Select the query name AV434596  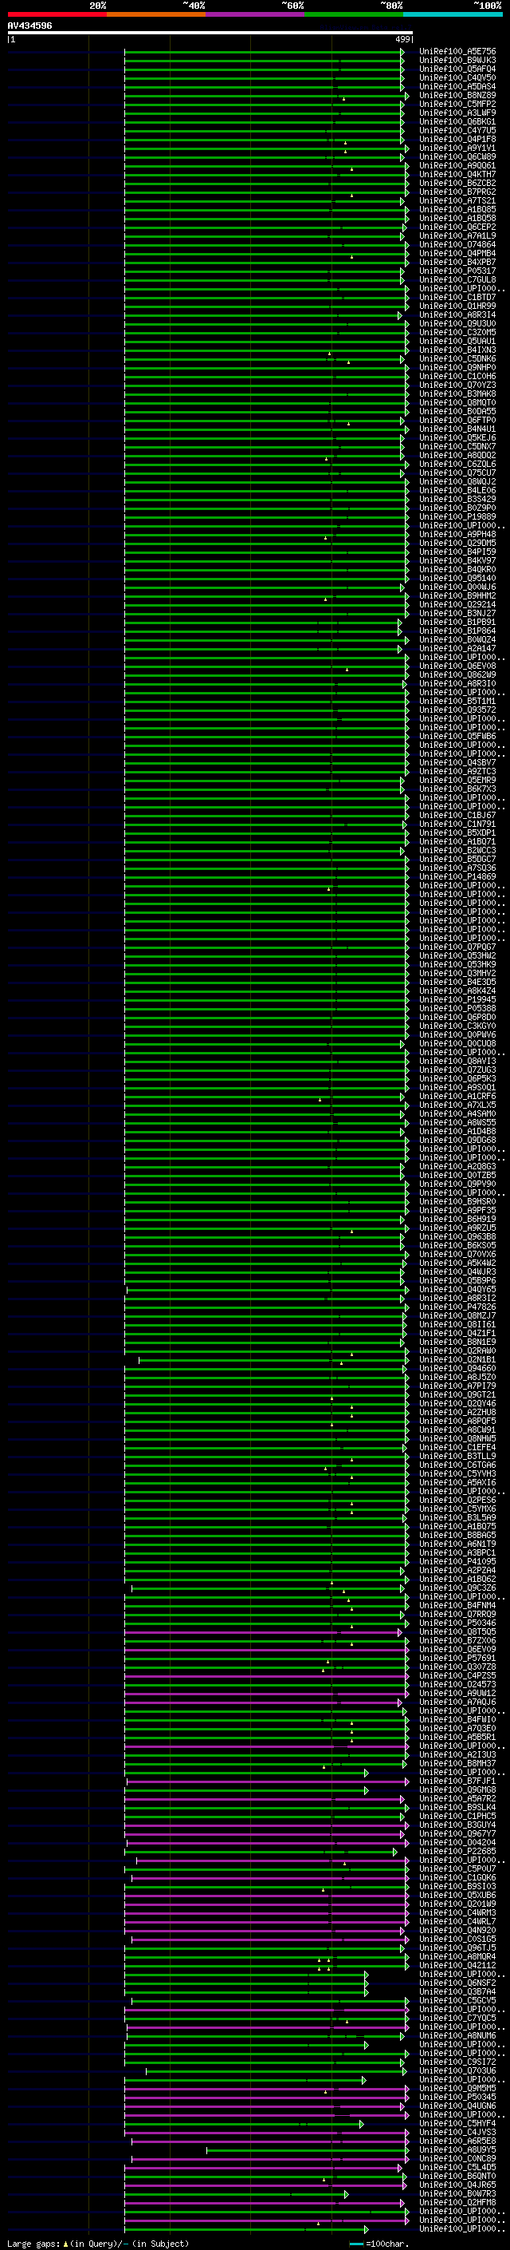pos(29,26)
